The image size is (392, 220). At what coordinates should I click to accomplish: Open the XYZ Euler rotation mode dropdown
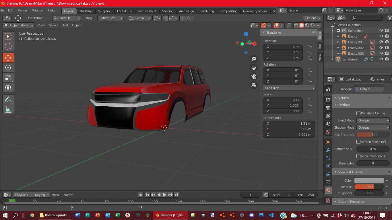point(289,88)
